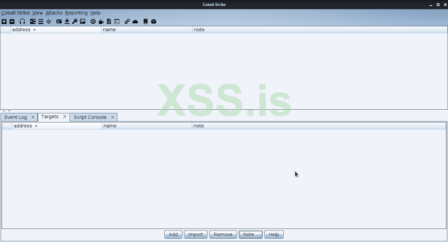Show Target Table with the crosshair icon

coord(49,22)
